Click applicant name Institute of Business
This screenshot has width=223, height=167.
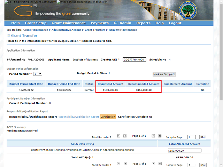click(x=85, y=59)
